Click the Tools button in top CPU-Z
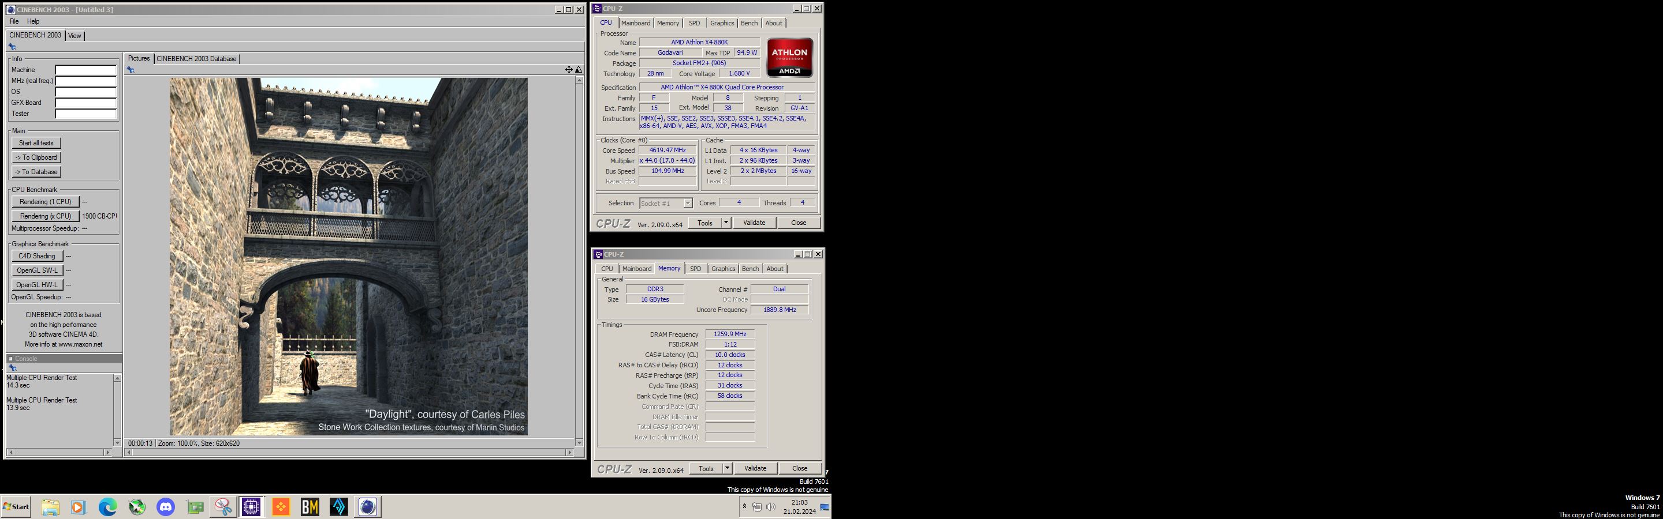 point(704,223)
